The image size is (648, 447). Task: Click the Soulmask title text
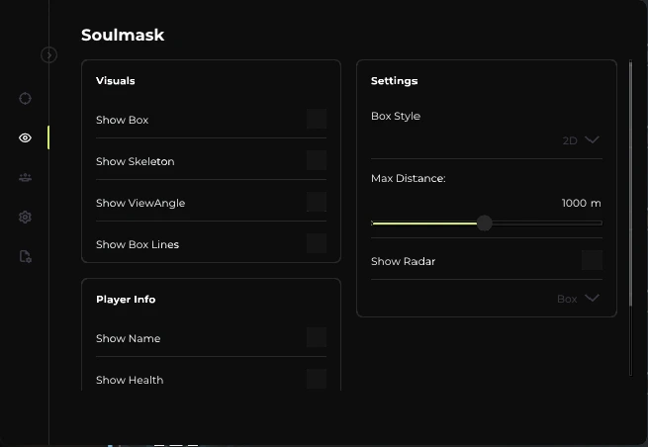(123, 35)
